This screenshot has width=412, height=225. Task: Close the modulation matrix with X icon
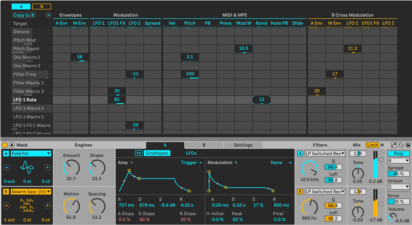click(48, 15)
